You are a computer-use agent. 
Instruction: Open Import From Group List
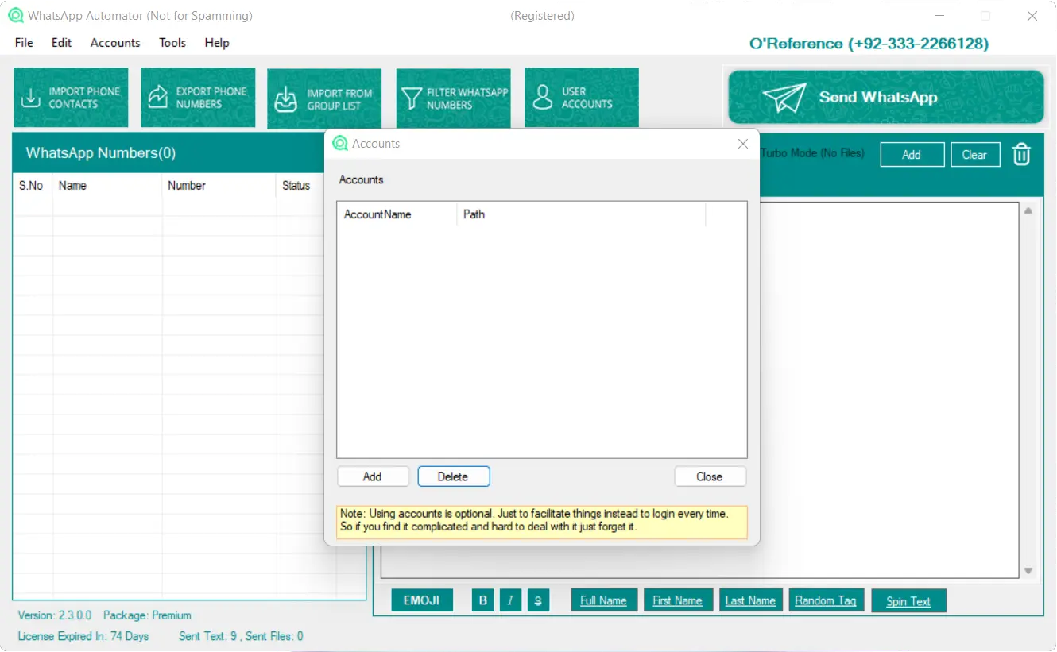point(324,98)
